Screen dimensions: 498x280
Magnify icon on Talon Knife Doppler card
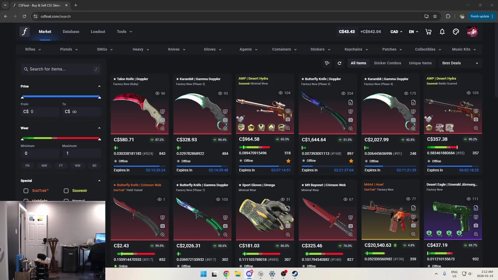pyautogui.click(x=162, y=128)
